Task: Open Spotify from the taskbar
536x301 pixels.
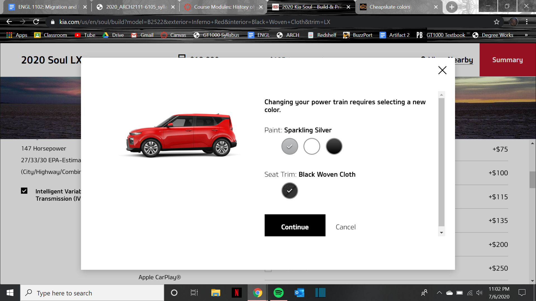Action: click(x=278, y=293)
